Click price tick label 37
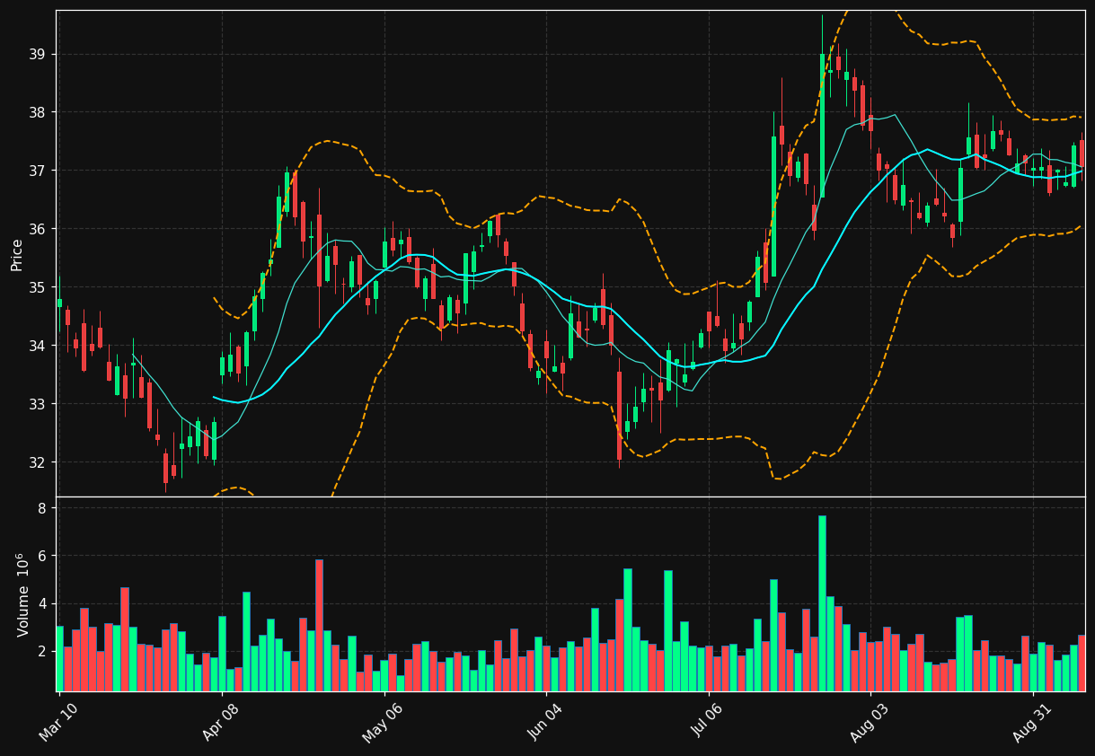1095x756 pixels. pos(37,171)
